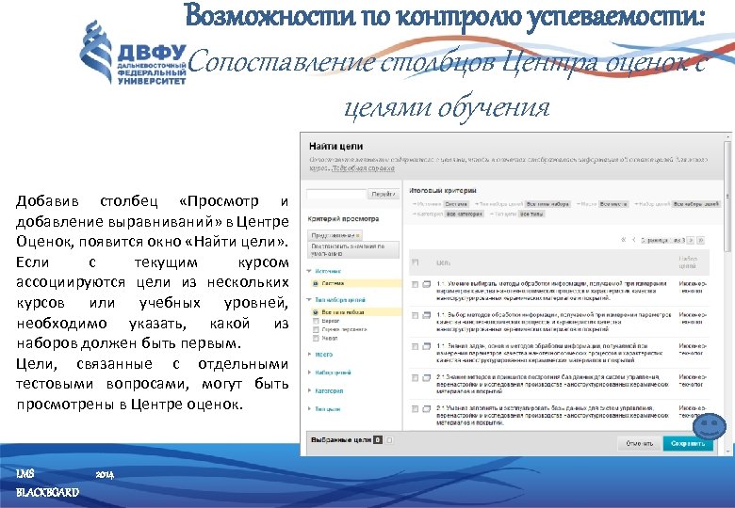
Task: Expand the Место filter section
Action: click(x=309, y=355)
